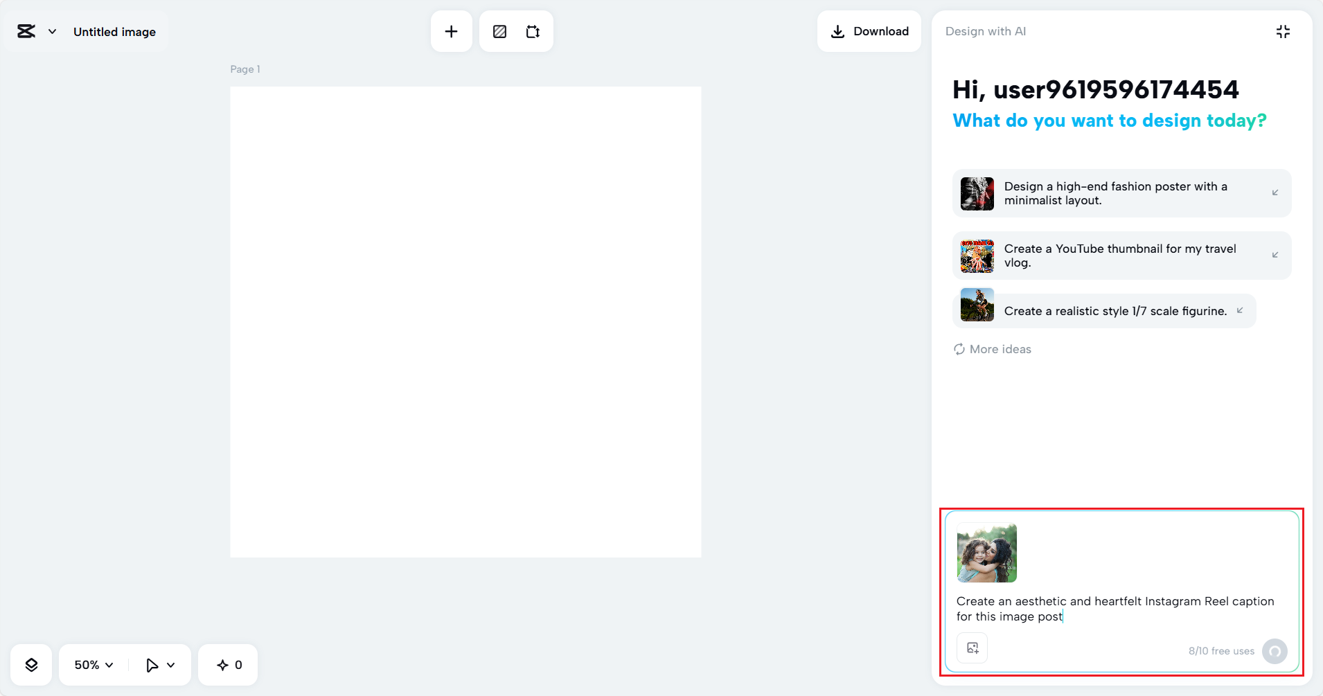Screen dimensions: 1323x696
Task: Download the current design
Action: tap(869, 31)
